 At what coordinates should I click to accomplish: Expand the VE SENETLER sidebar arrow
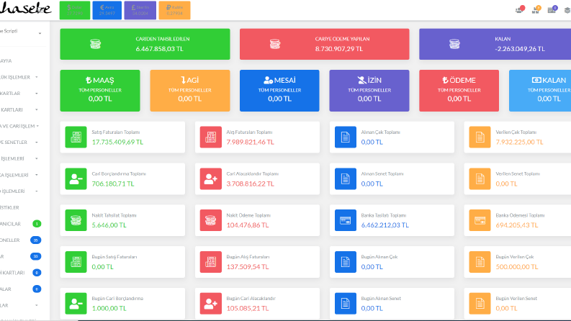37,143
